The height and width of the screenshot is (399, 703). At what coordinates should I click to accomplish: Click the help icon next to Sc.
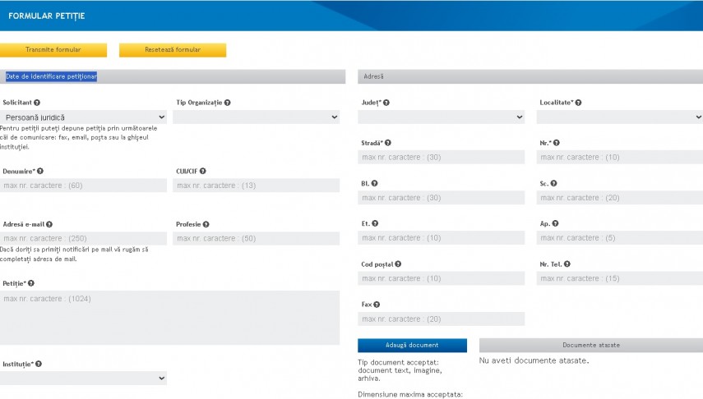pos(553,183)
